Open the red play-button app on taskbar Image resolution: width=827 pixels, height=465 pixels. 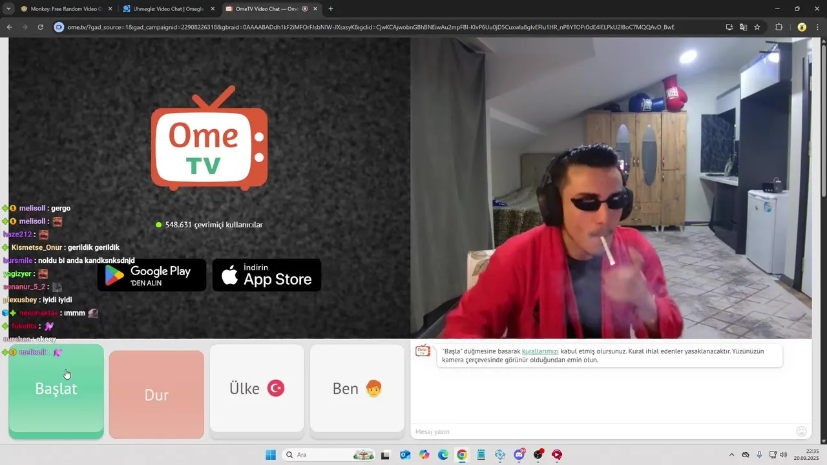tap(557, 455)
